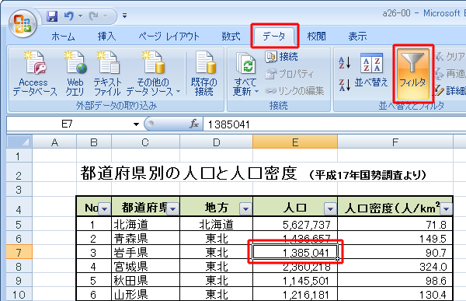
Task: Click the fx insert function icon
Action: tap(193, 124)
